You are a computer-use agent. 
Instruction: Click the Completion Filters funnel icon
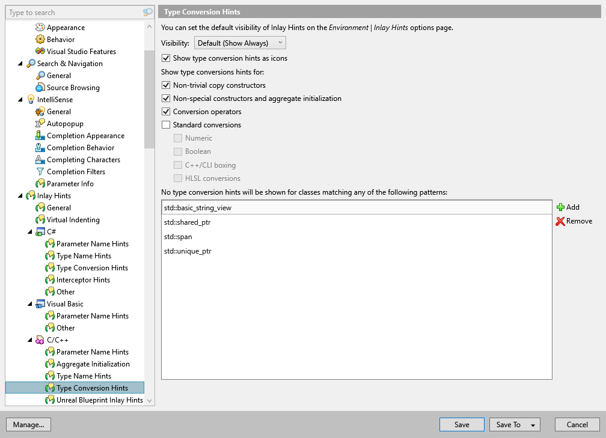(40, 171)
